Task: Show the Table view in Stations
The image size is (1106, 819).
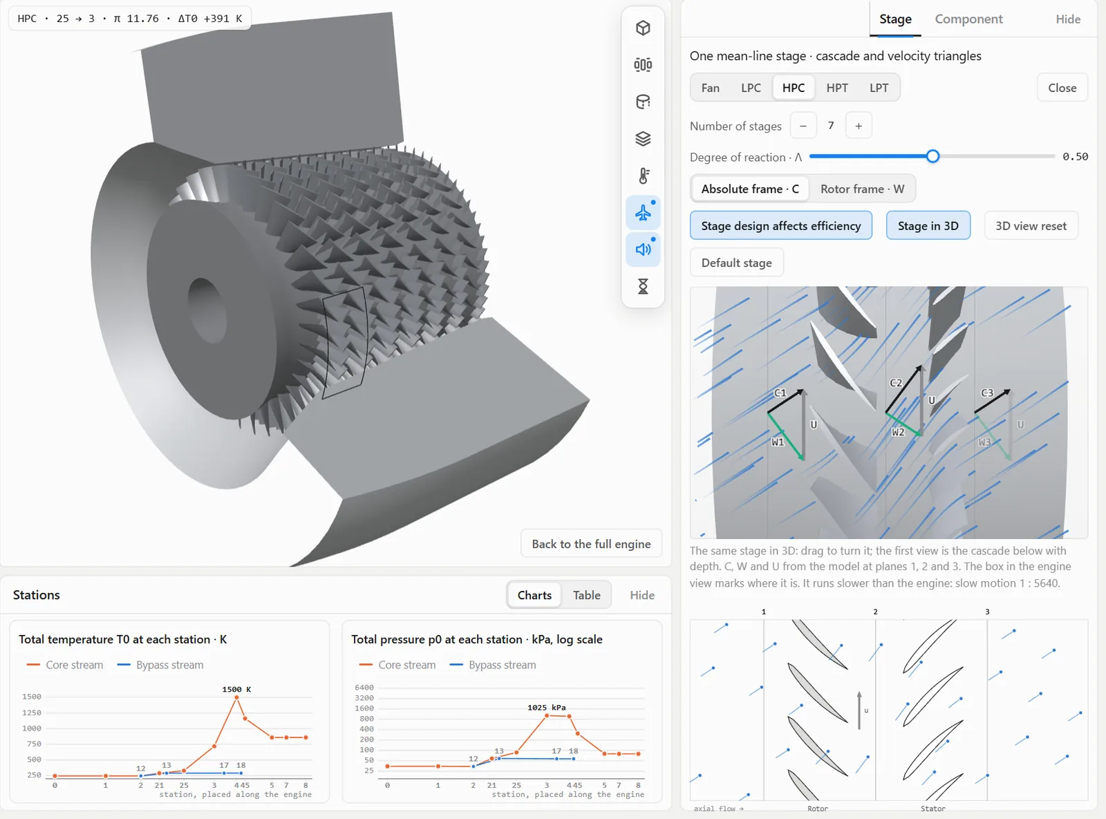Action: [586, 595]
